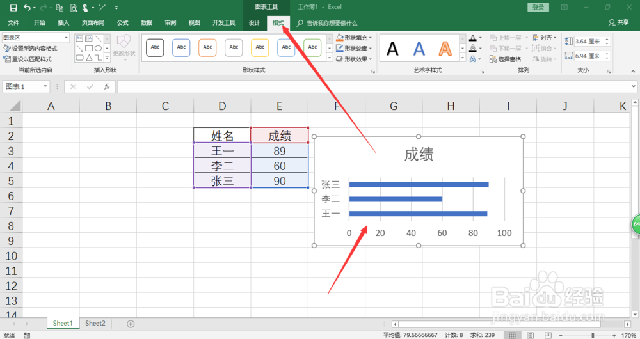This screenshot has width=640, height=339.
Task: Click 设置所选内容格式 format selection button
Action: tap(31, 49)
